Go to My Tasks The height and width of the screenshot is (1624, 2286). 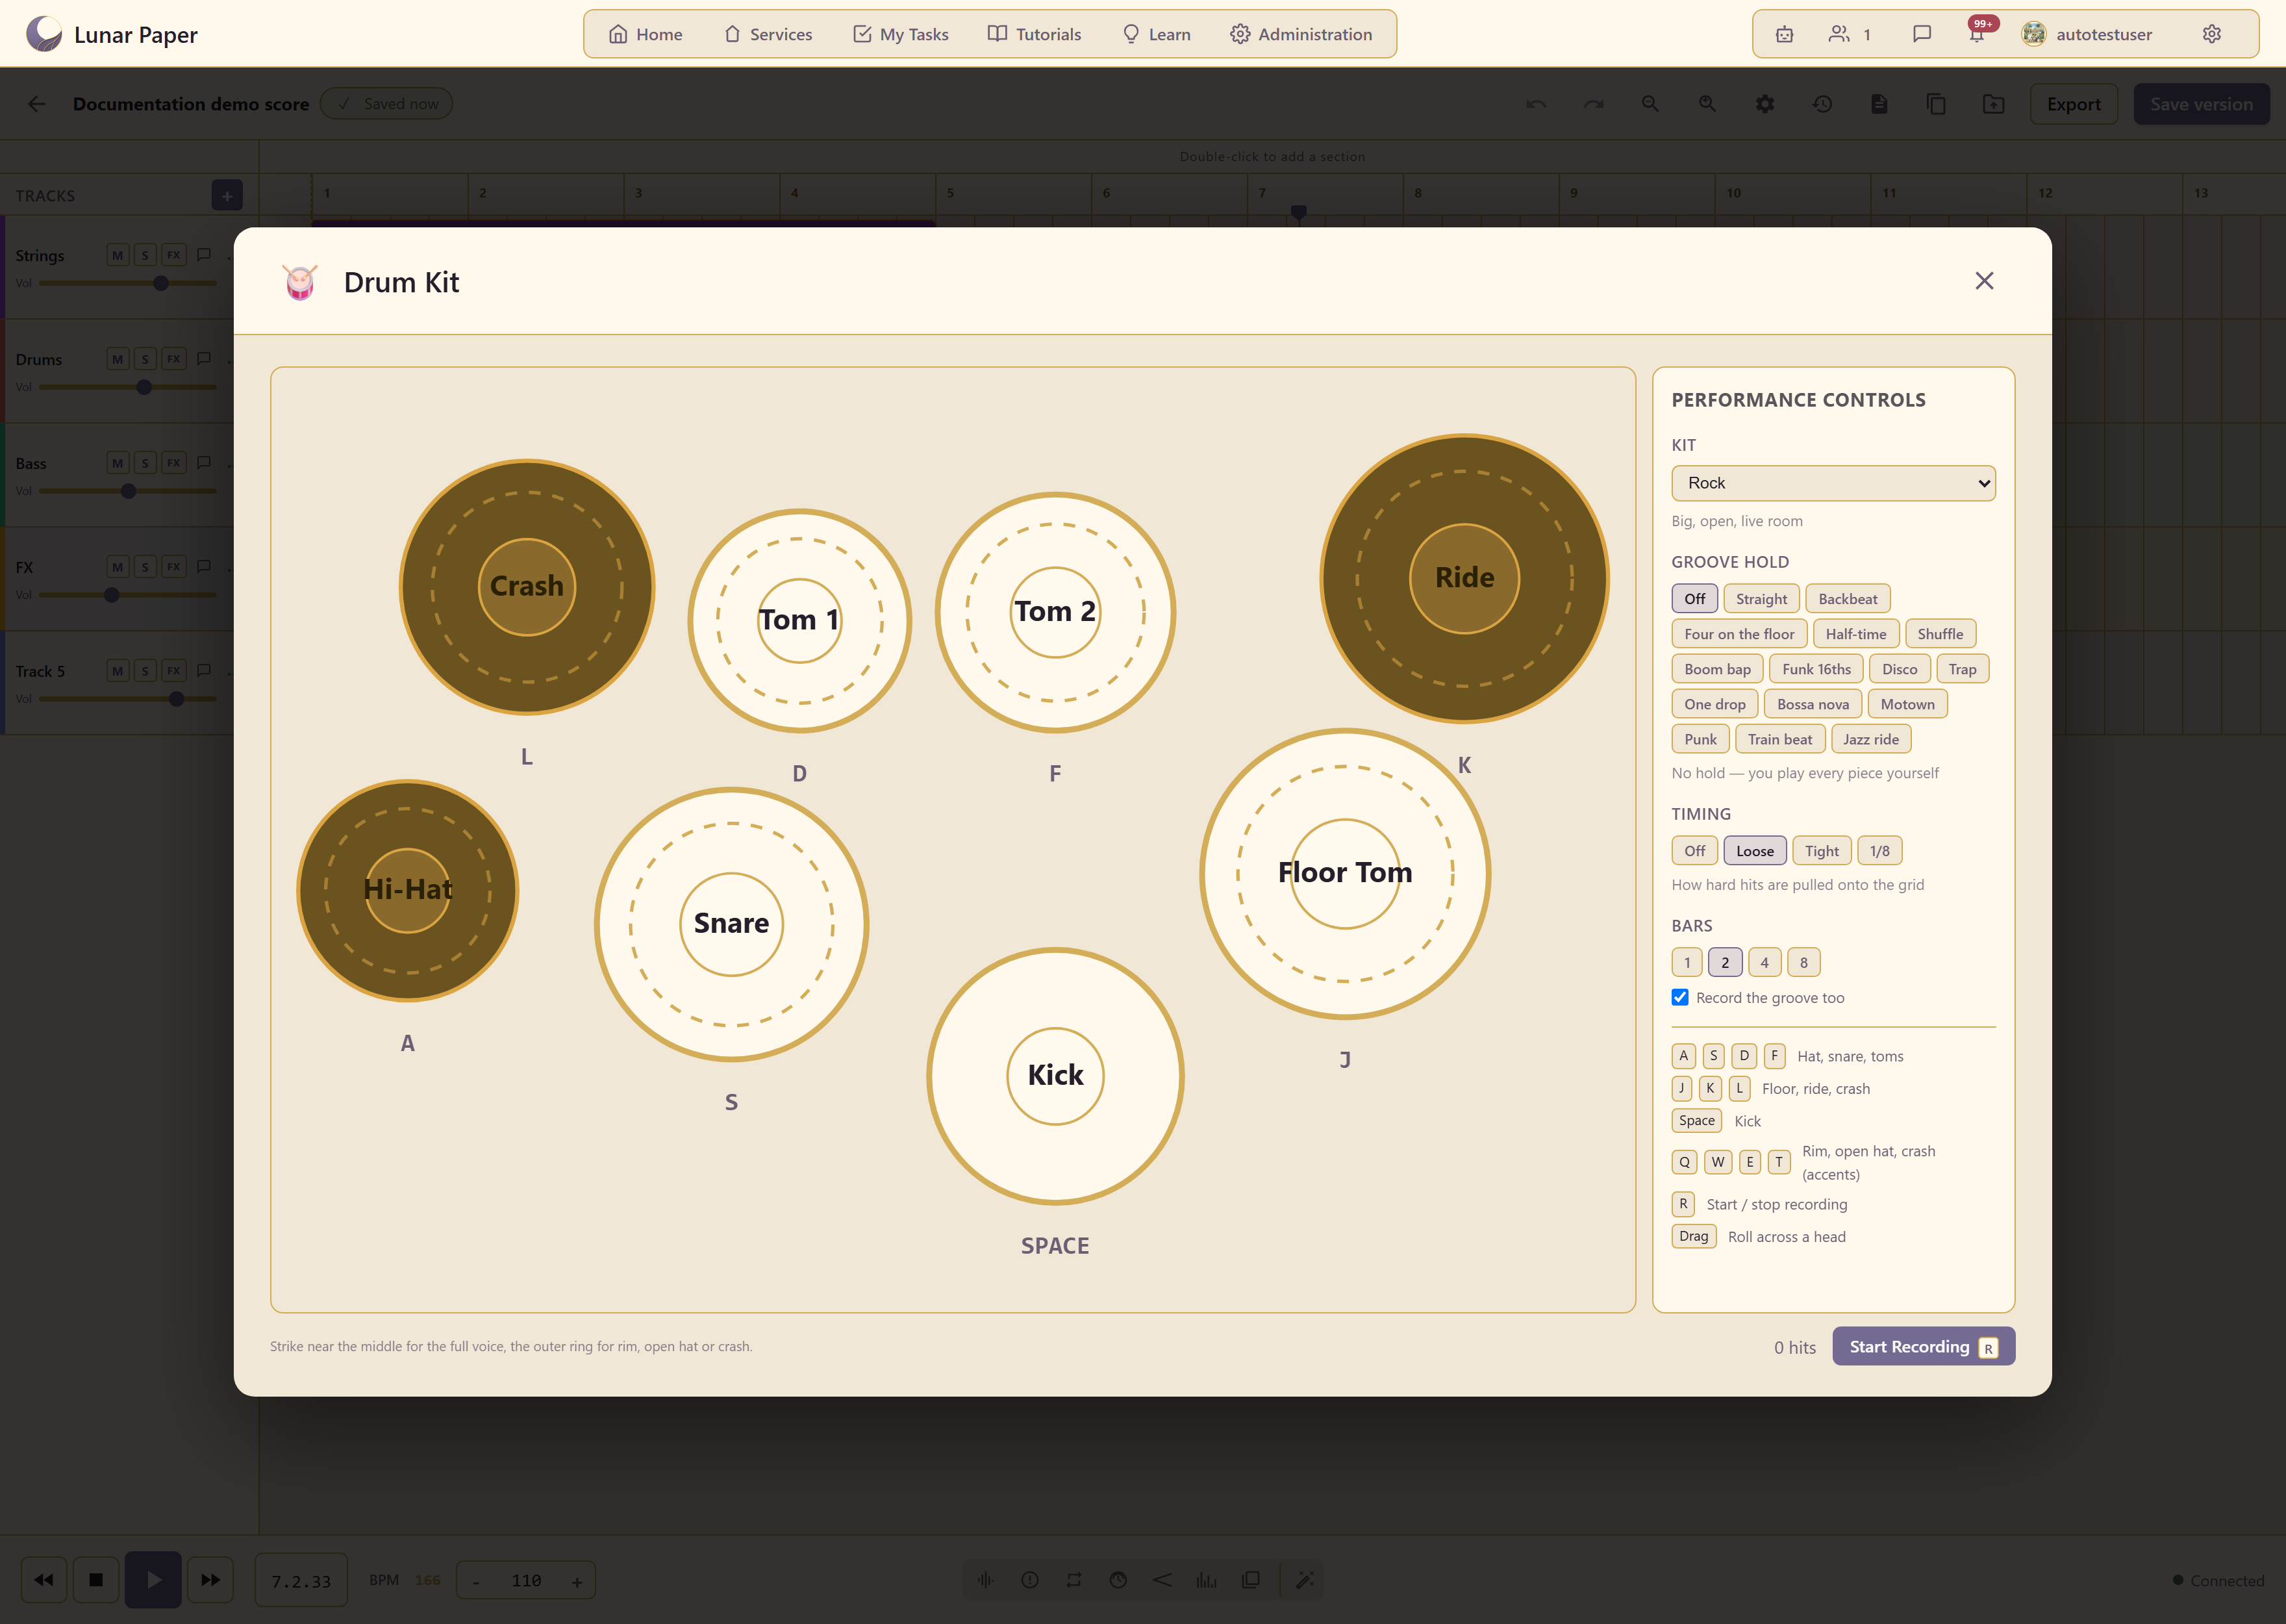[901, 34]
